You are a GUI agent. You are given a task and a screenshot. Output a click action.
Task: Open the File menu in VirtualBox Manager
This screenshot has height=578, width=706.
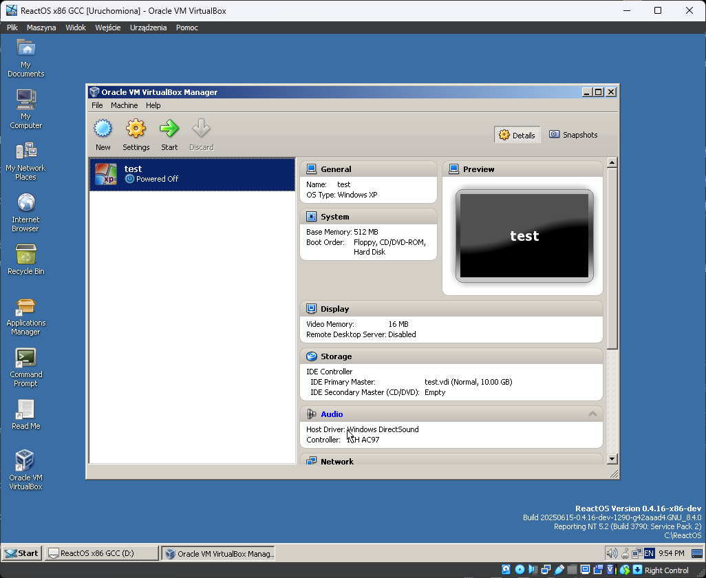pyautogui.click(x=97, y=105)
